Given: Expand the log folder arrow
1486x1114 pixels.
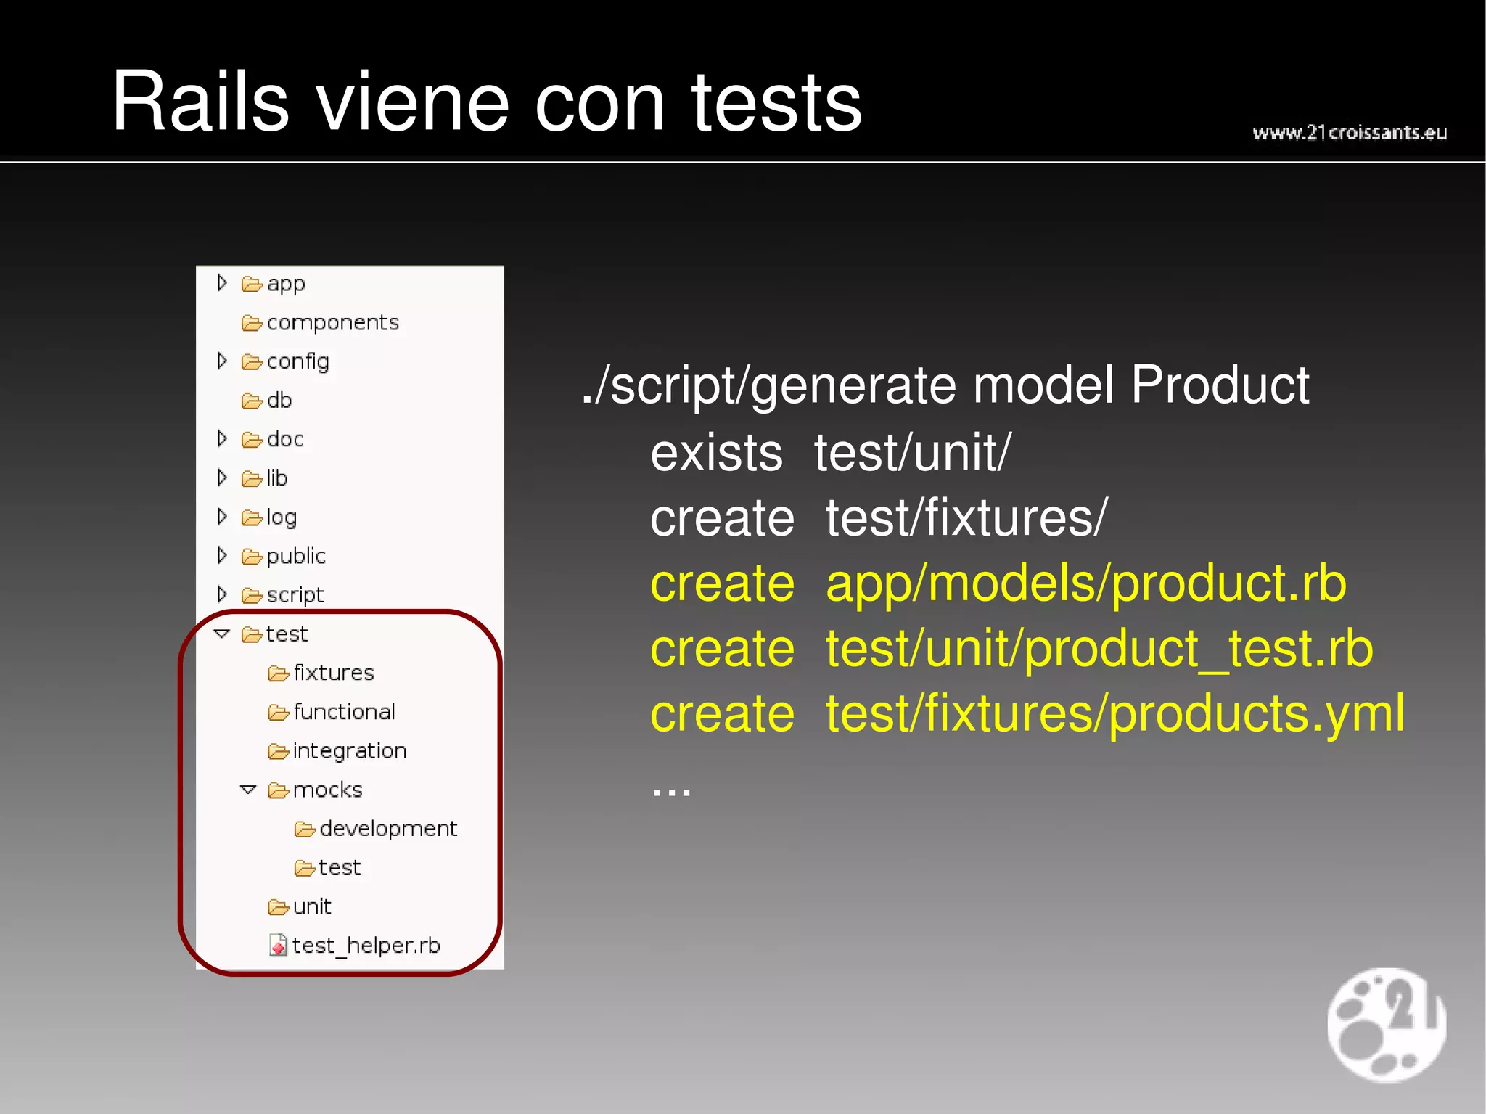Looking at the screenshot, I should 222,517.
